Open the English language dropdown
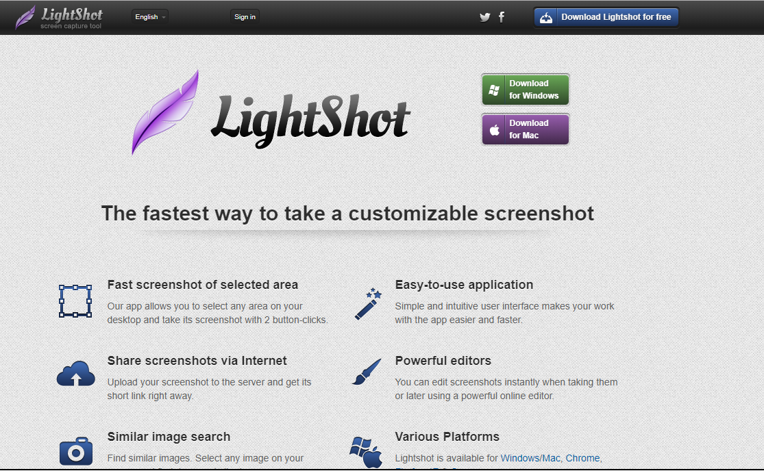The image size is (764, 471). pyautogui.click(x=149, y=17)
